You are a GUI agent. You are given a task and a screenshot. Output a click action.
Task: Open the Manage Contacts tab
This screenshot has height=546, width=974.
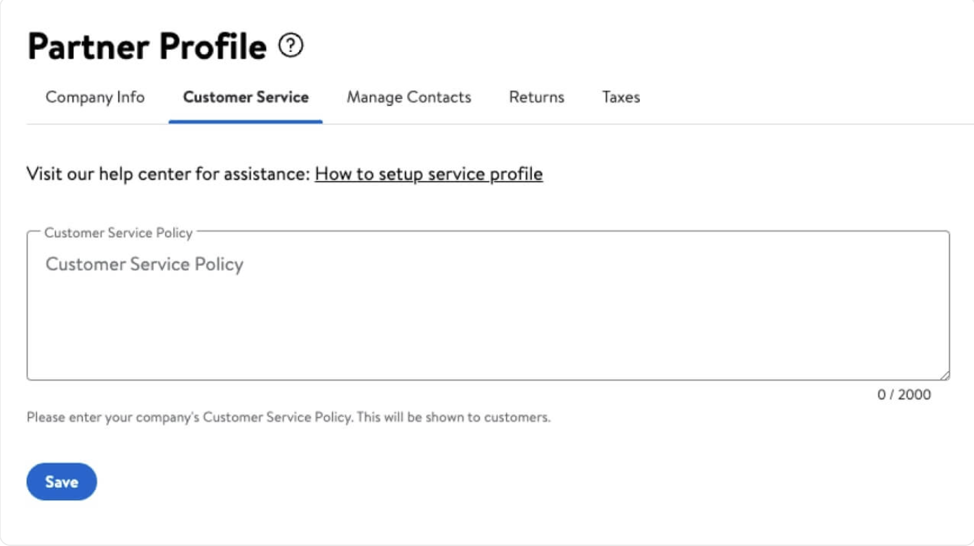(x=409, y=98)
